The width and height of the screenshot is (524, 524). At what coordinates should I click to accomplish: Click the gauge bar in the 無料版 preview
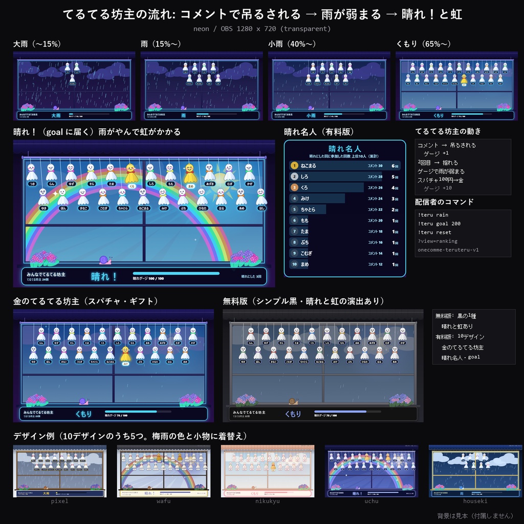347,411
